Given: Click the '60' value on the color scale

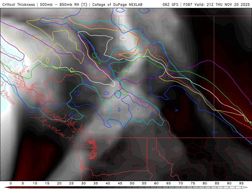Looking at the screenshot, I should 156,183.
